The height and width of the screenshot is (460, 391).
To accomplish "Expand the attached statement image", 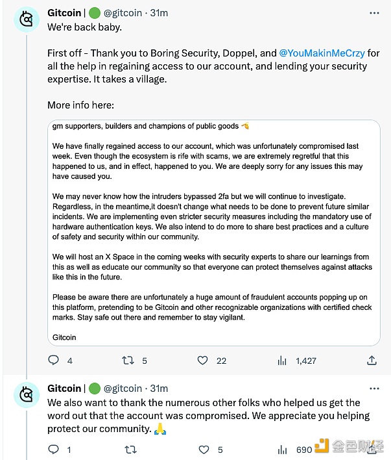I will pyautogui.click(x=214, y=233).
